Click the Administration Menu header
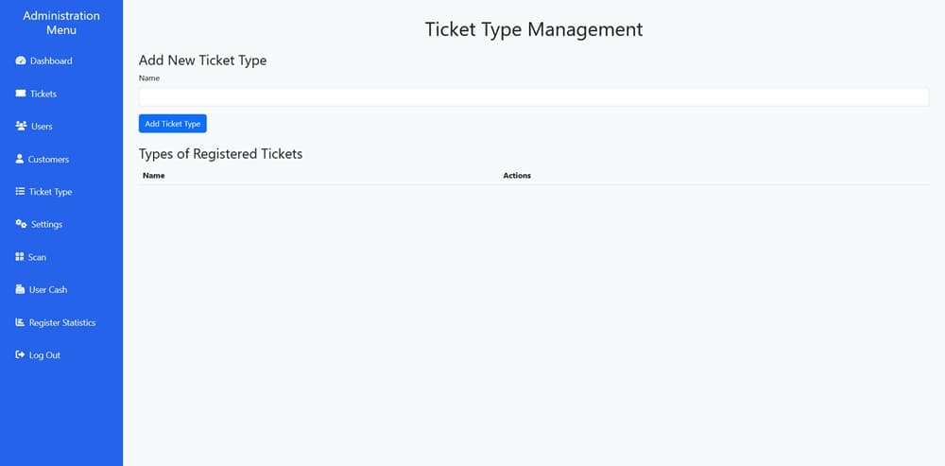The width and height of the screenshot is (945, 466). tap(61, 23)
